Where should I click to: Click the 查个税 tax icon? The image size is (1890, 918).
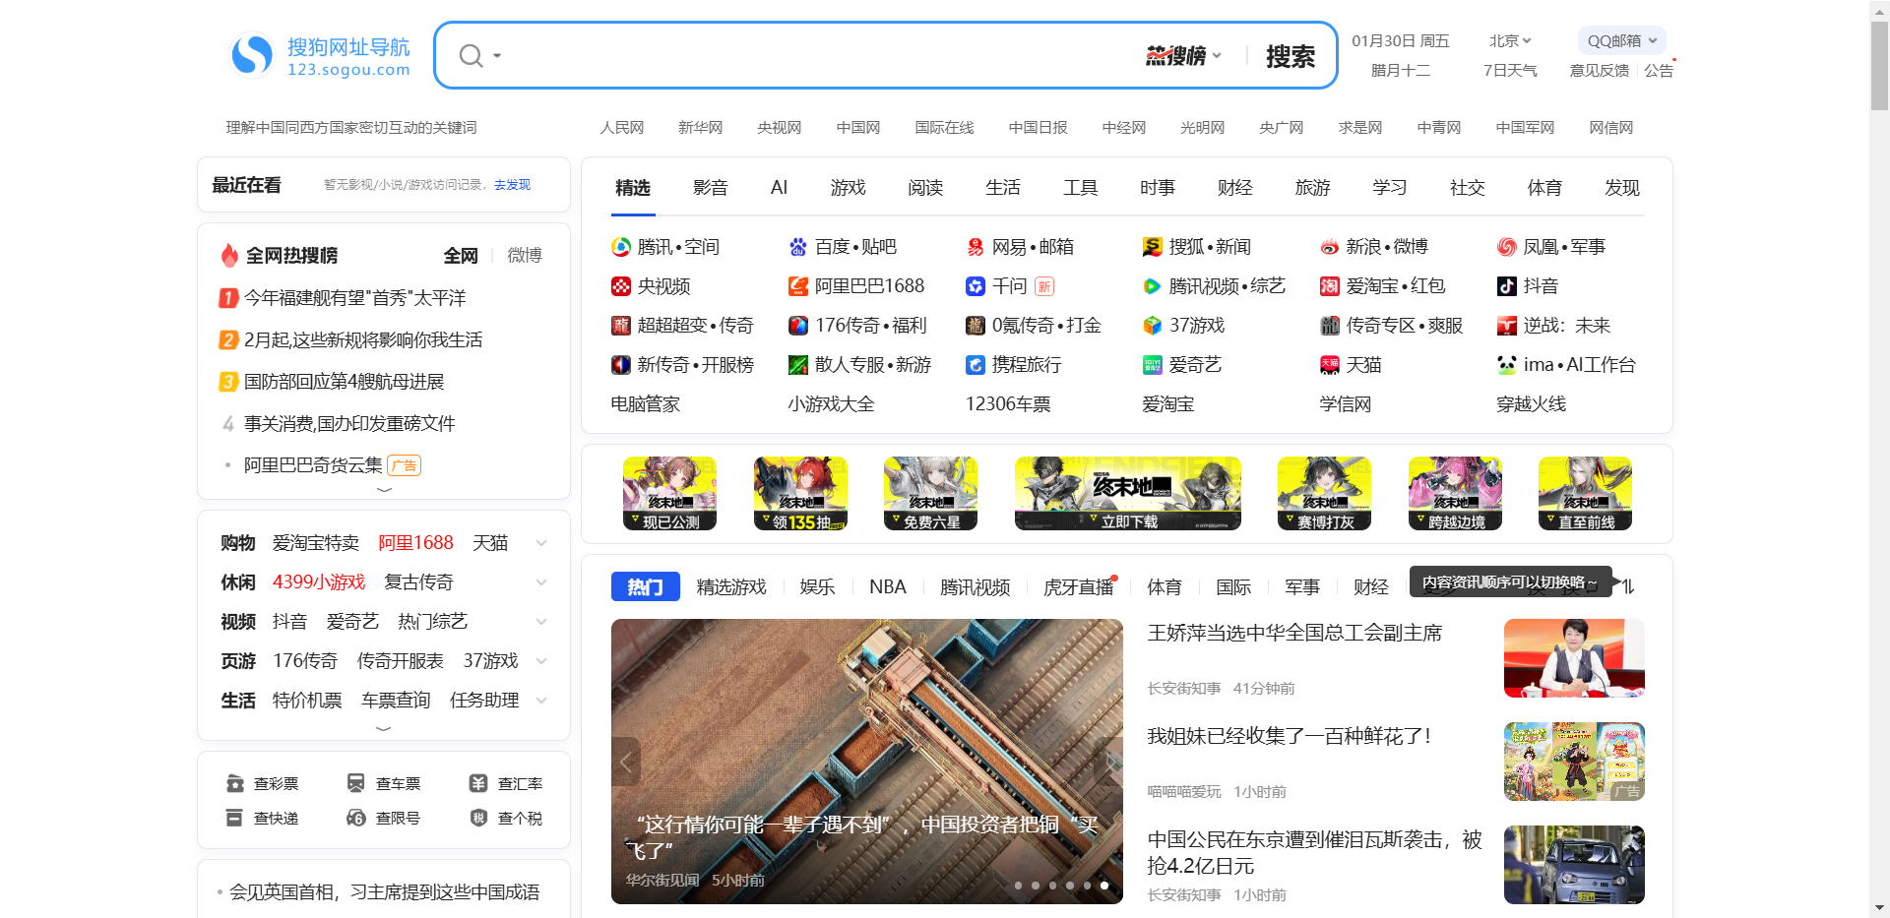(479, 817)
